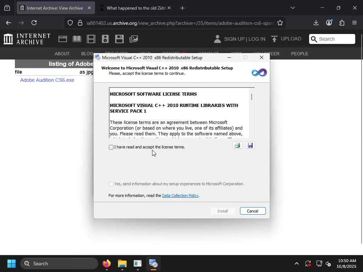This screenshot has height=272, width=363.
Task: Open the list all tabs dropdown
Action: [x=292, y=8]
